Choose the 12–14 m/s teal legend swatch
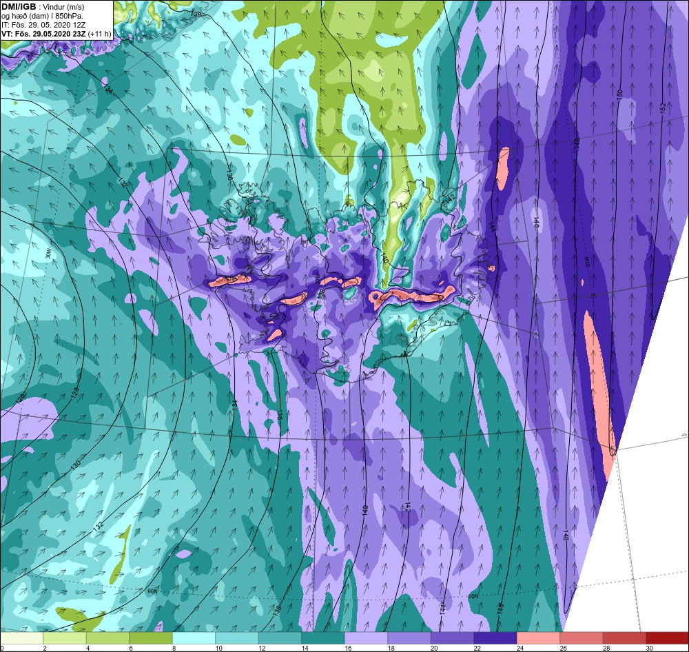Image resolution: width=689 pixels, height=652 pixels. [x=280, y=638]
